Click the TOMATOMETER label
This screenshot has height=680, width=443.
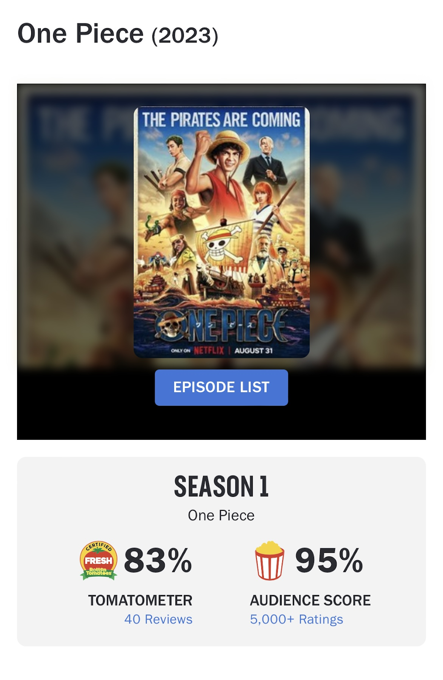(140, 600)
